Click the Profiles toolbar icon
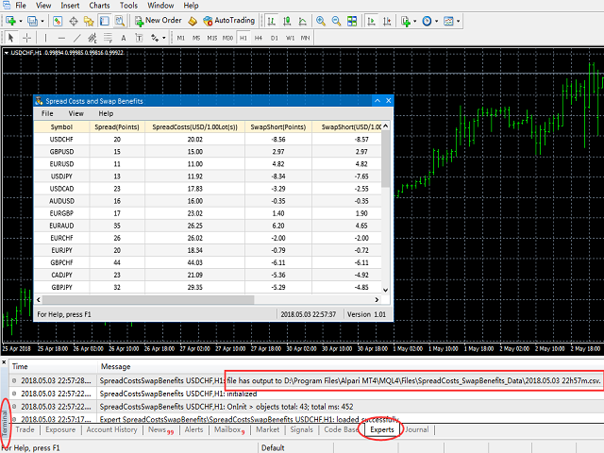Viewport: 604px width, 453px height. pyautogui.click(x=33, y=21)
